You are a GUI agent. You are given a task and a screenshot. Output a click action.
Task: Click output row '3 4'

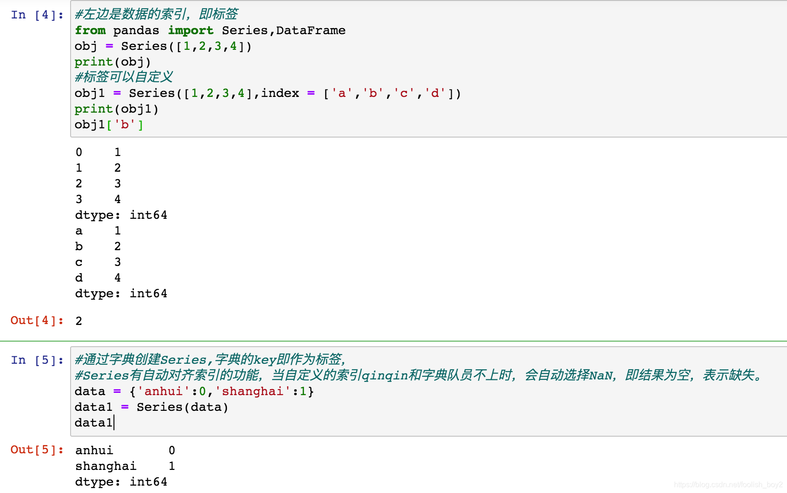click(x=98, y=199)
